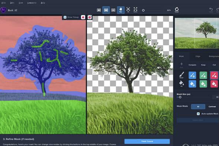Click the Brush Size value field
Viewport: 219px width, 146px height.
coord(216,97)
